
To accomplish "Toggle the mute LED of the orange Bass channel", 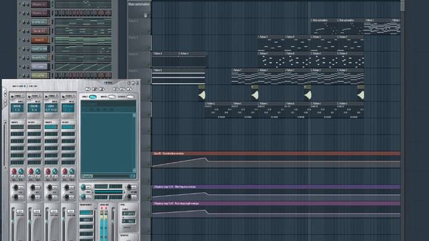I will pyautogui.click(x=20, y=40).
